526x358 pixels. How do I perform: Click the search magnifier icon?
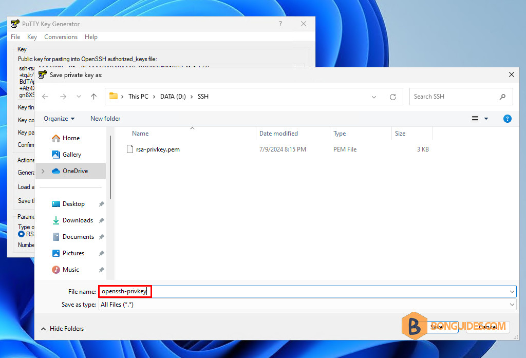[502, 97]
